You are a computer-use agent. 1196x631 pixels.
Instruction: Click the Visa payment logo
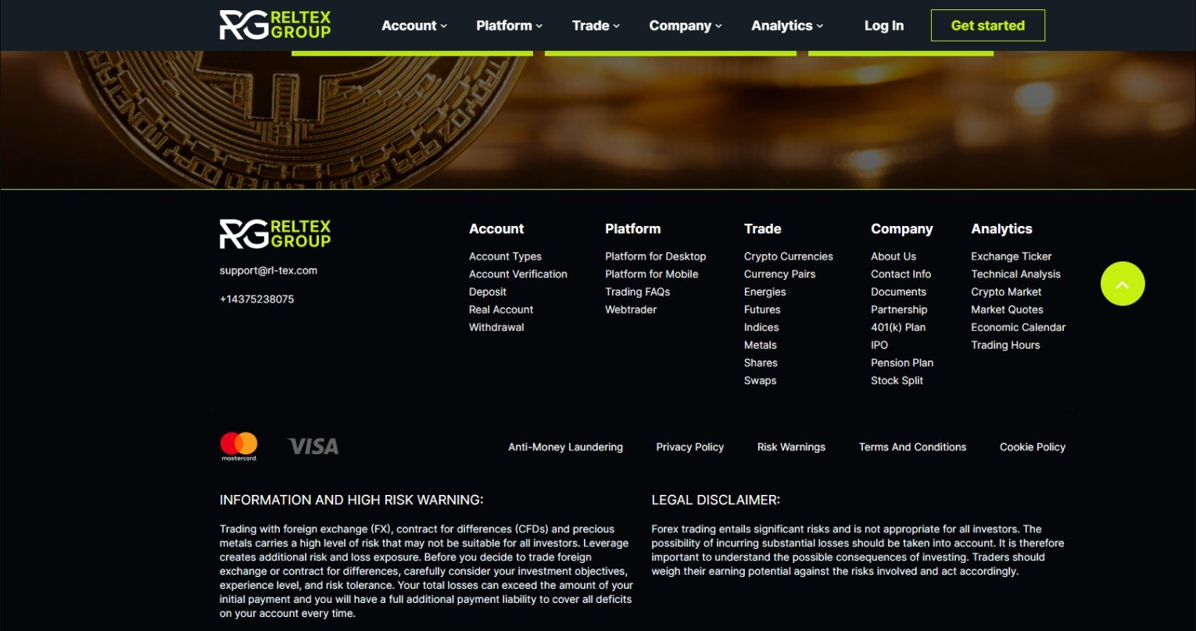tap(313, 446)
